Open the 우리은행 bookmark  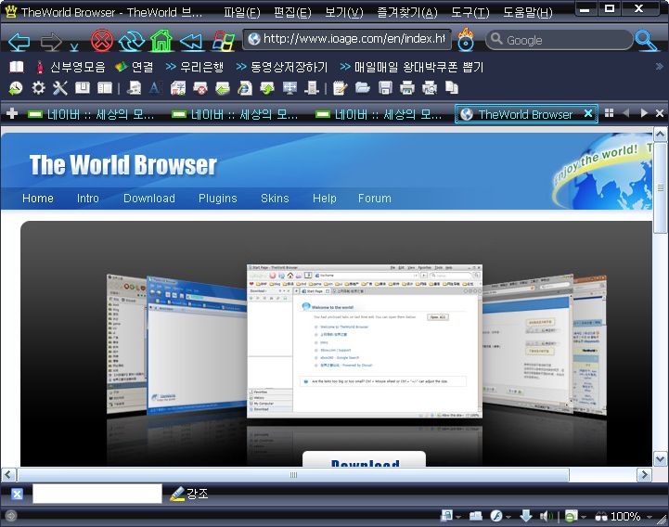(195, 67)
